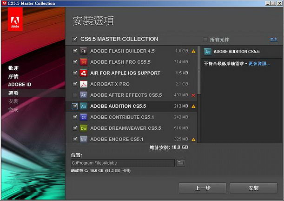Screen dimensions: 284x201
Task: Click the red AIR for Apple iOS icon
Action: pos(84,73)
